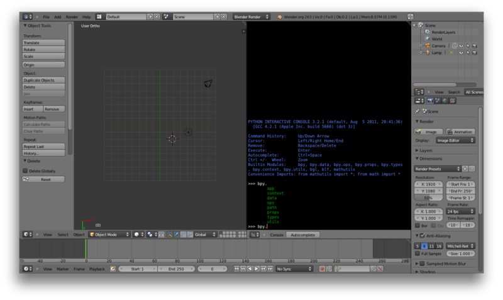Pin the properties context with pin icon
Image resolution: width=503 pixels, height=300 pixels.
click(417, 111)
